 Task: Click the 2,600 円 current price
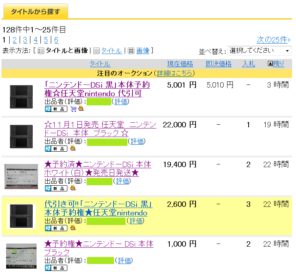click(182, 204)
